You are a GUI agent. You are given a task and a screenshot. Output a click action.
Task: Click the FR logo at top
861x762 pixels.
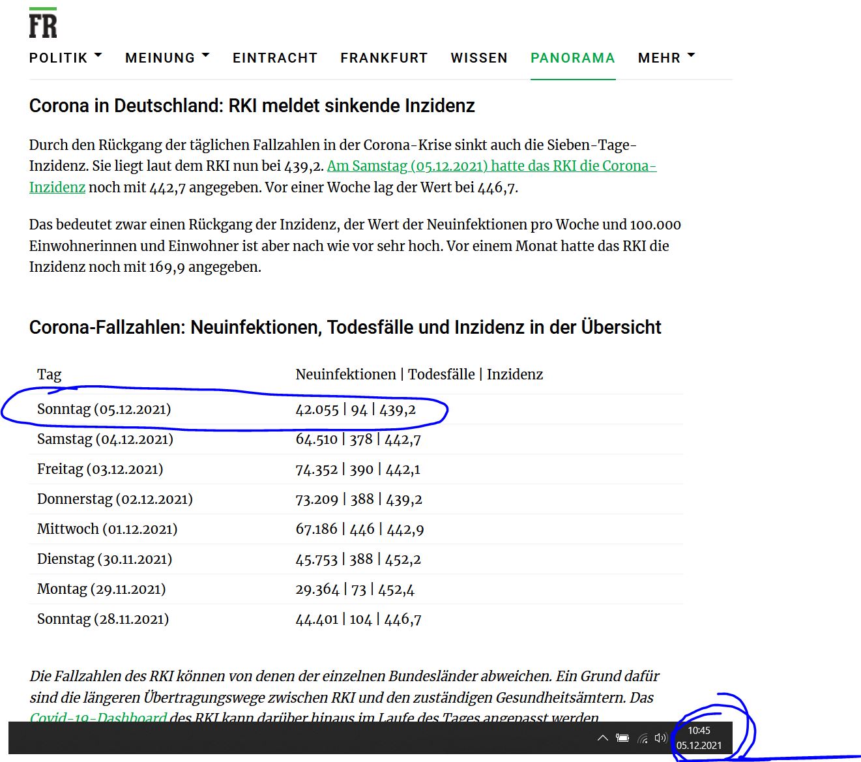(x=43, y=24)
